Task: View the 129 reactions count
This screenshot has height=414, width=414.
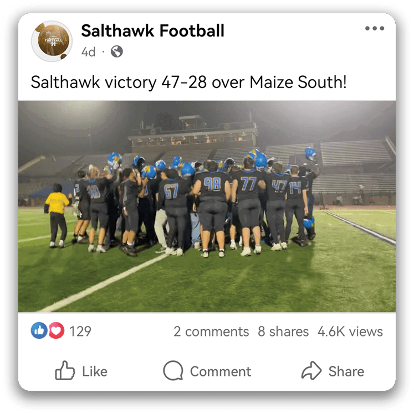Action: pos(80,331)
